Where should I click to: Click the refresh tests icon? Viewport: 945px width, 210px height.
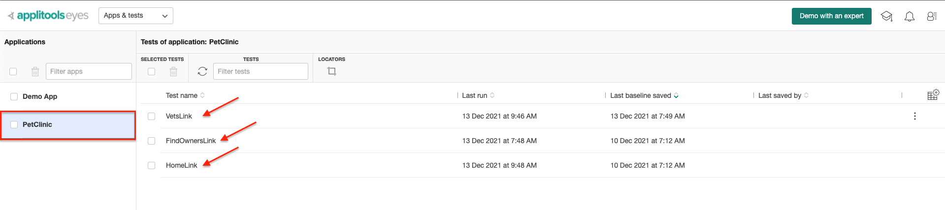(202, 71)
